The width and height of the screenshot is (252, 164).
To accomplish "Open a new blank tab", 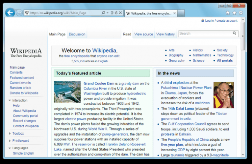I will pyautogui.click(x=181, y=13).
